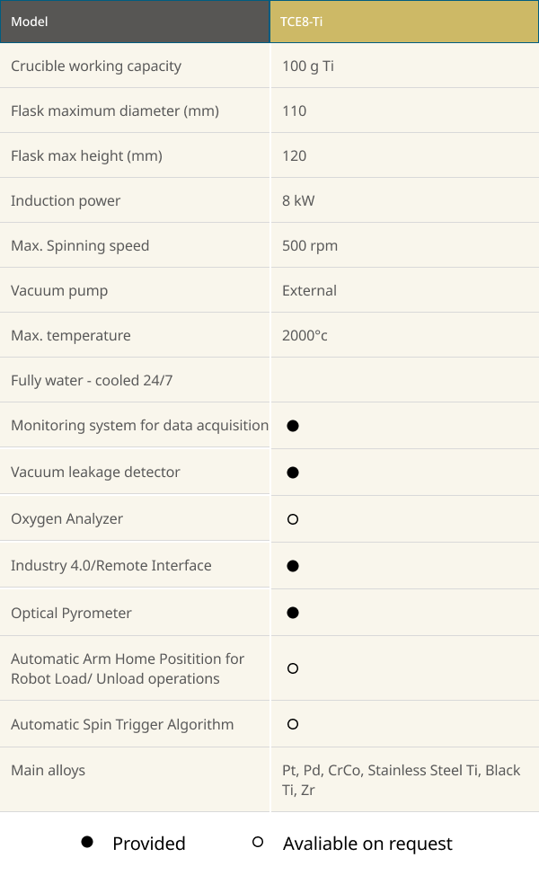
Task: Click the 500 rpm spinning speed value
Action: pos(310,246)
